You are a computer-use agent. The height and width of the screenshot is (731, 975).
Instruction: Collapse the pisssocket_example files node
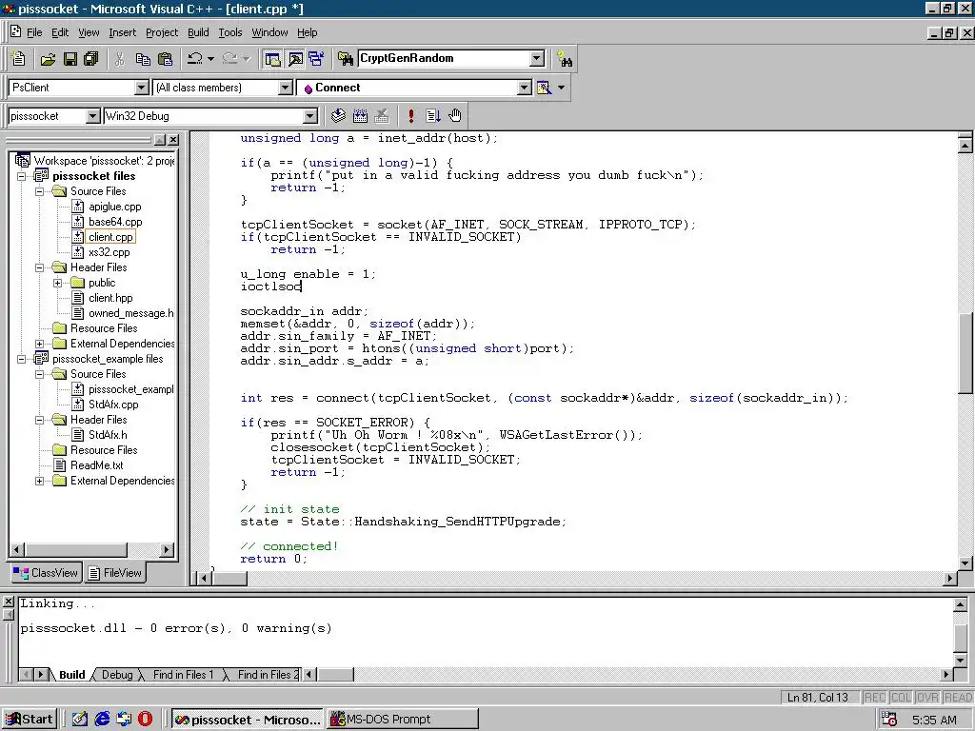[x=22, y=359]
